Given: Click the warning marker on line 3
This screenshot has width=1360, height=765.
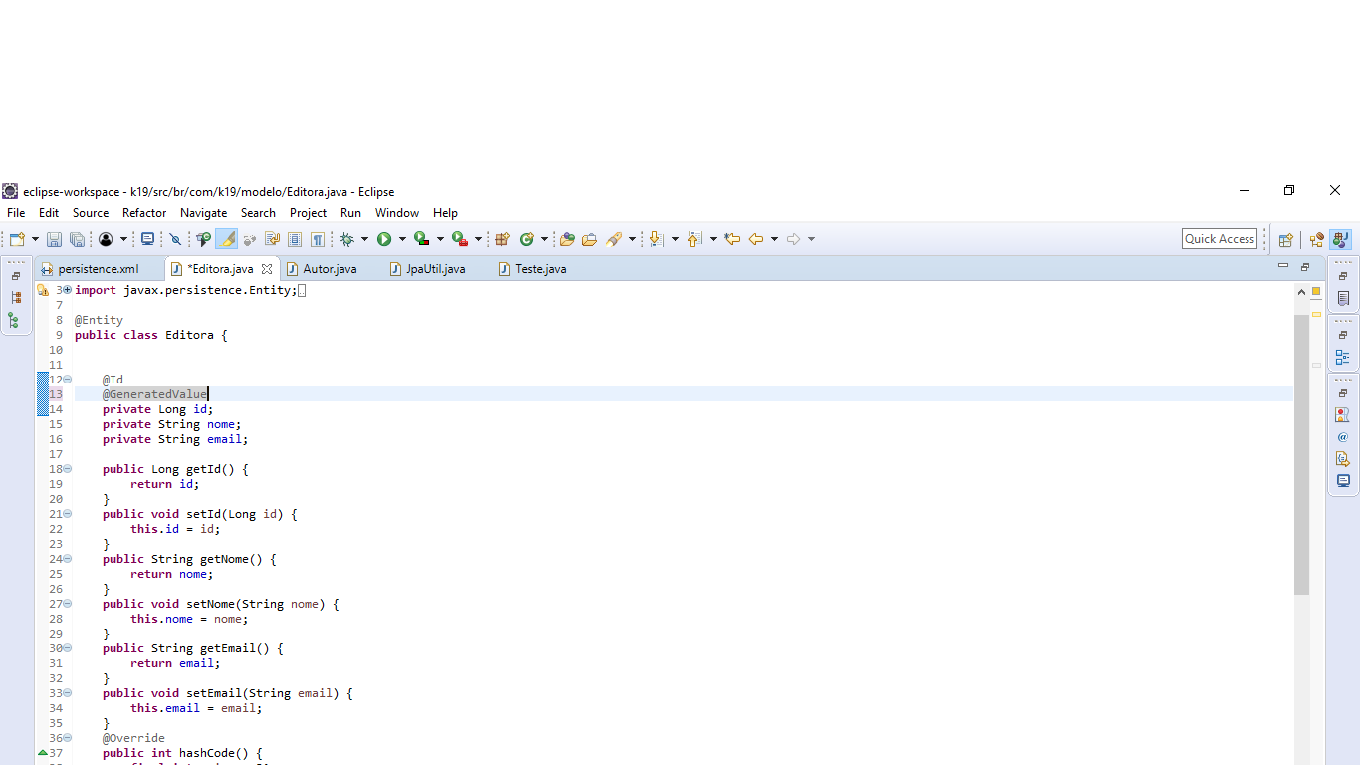Looking at the screenshot, I should 43,290.
